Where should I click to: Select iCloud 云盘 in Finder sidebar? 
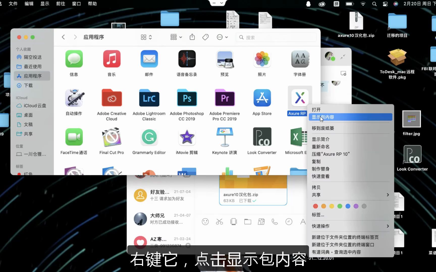(x=32, y=106)
